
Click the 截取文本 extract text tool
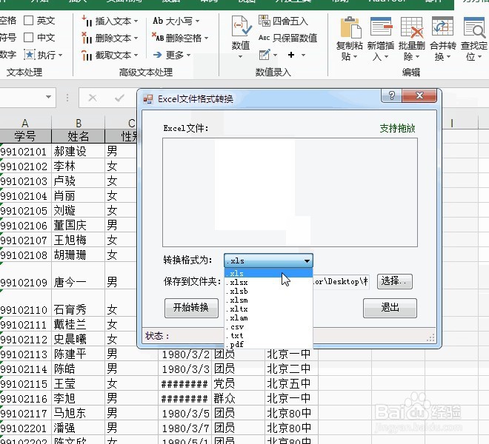pos(110,55)
